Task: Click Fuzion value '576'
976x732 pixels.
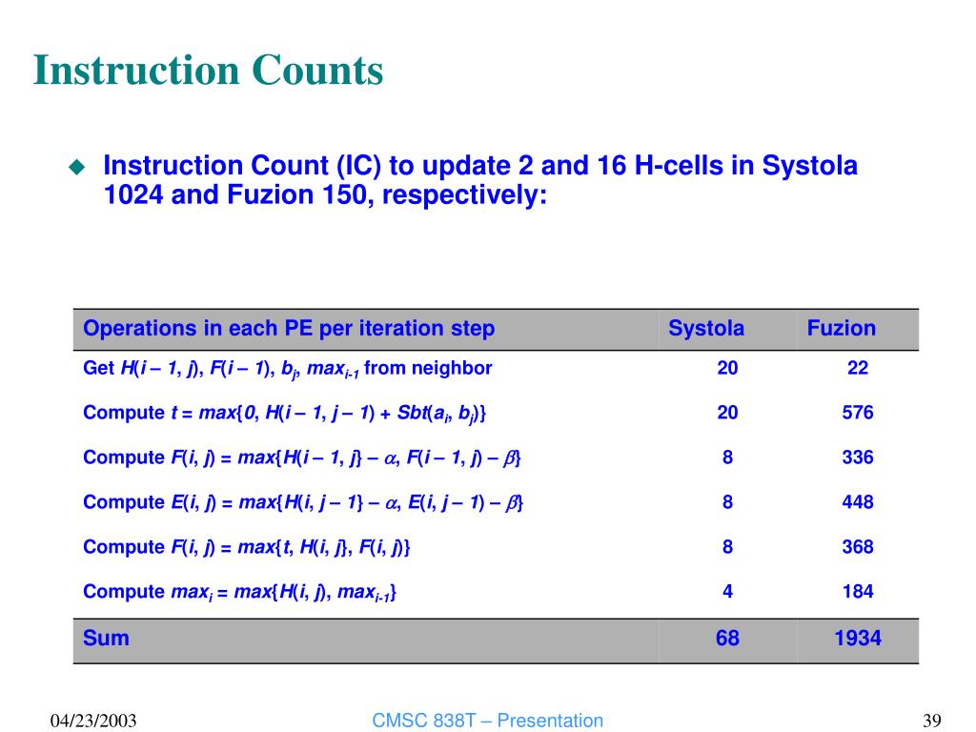Action: point(858,413)
